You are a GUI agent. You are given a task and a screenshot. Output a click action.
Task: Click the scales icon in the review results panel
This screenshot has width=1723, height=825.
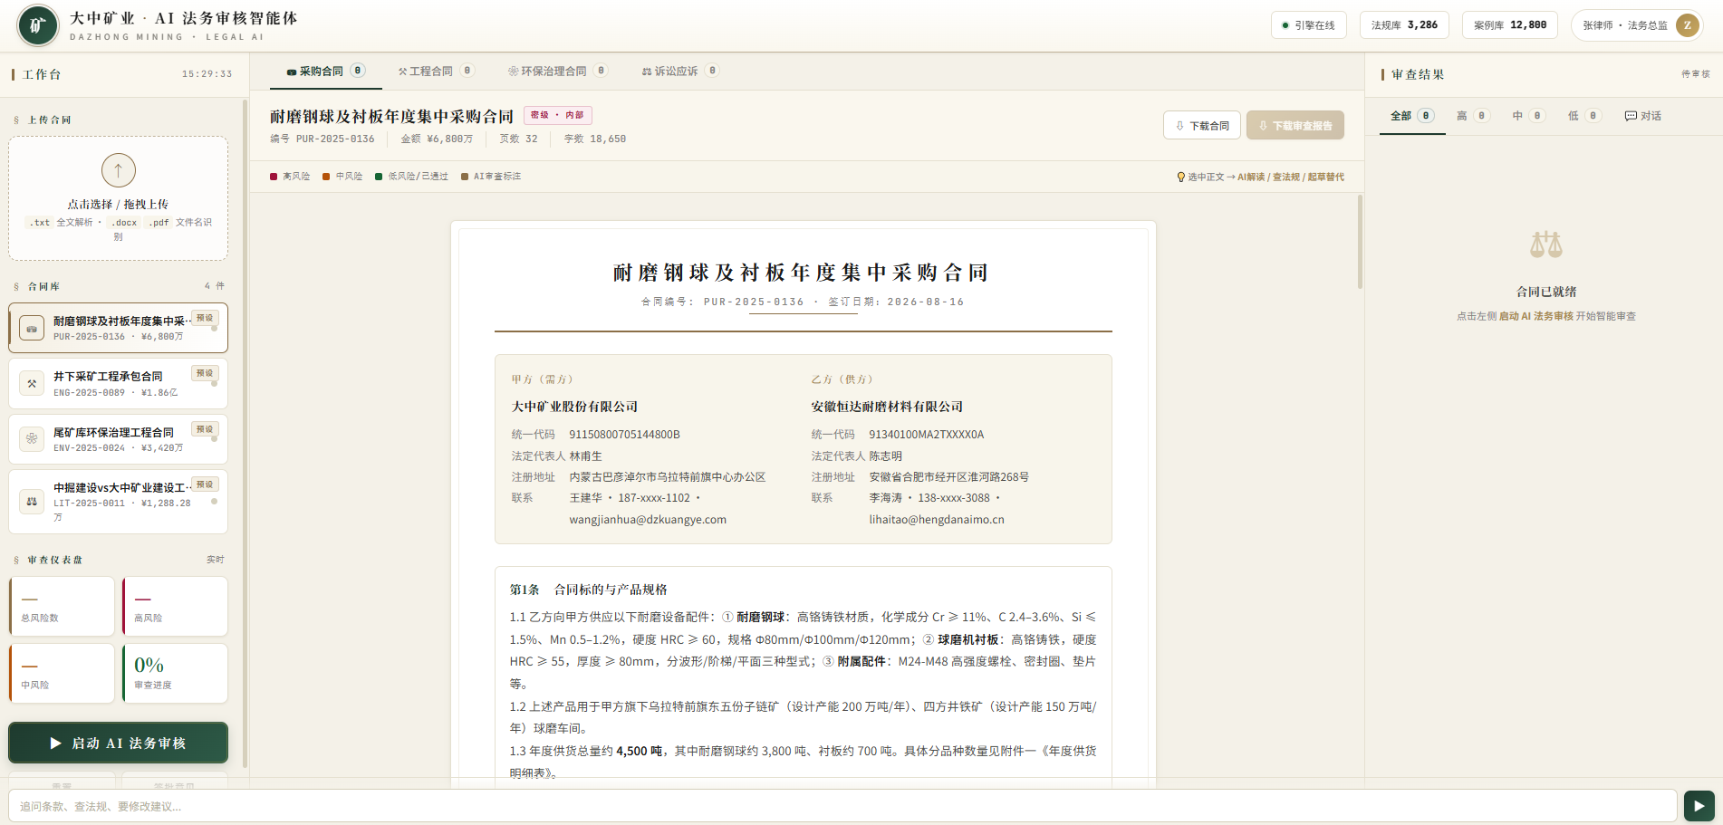1546,245
